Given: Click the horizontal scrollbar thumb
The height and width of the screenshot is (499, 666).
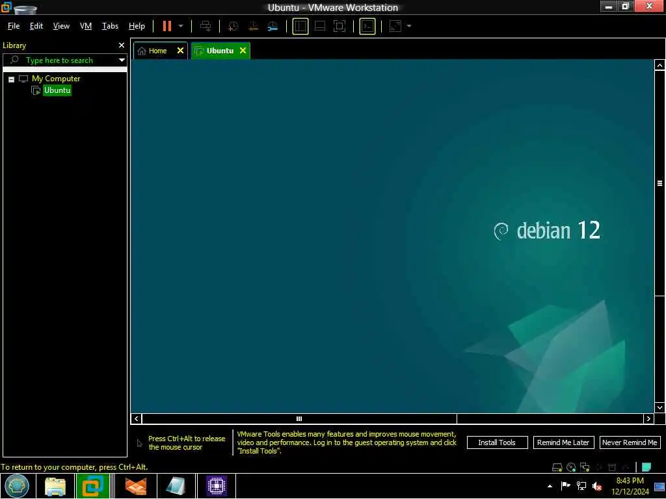Looking at the screenshot, I should 299,419.
